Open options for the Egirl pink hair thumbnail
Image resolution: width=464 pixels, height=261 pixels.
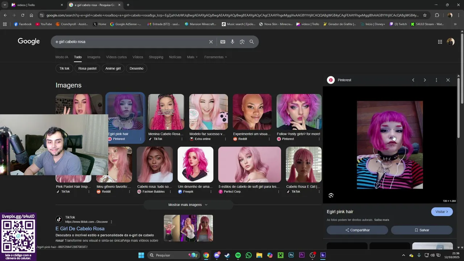click(x=141, y=139)
